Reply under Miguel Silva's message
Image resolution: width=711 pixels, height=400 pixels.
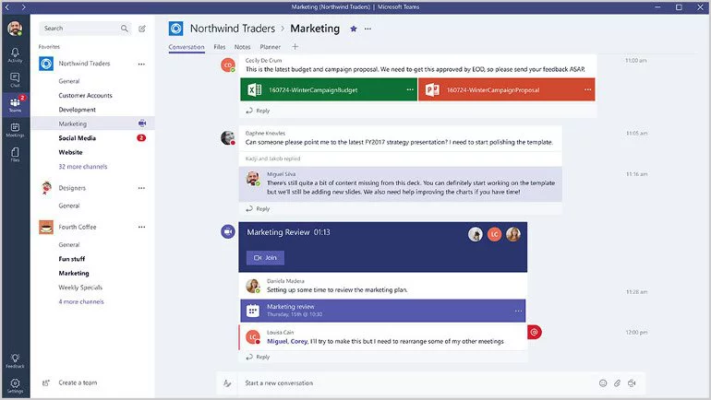(258, 208)
